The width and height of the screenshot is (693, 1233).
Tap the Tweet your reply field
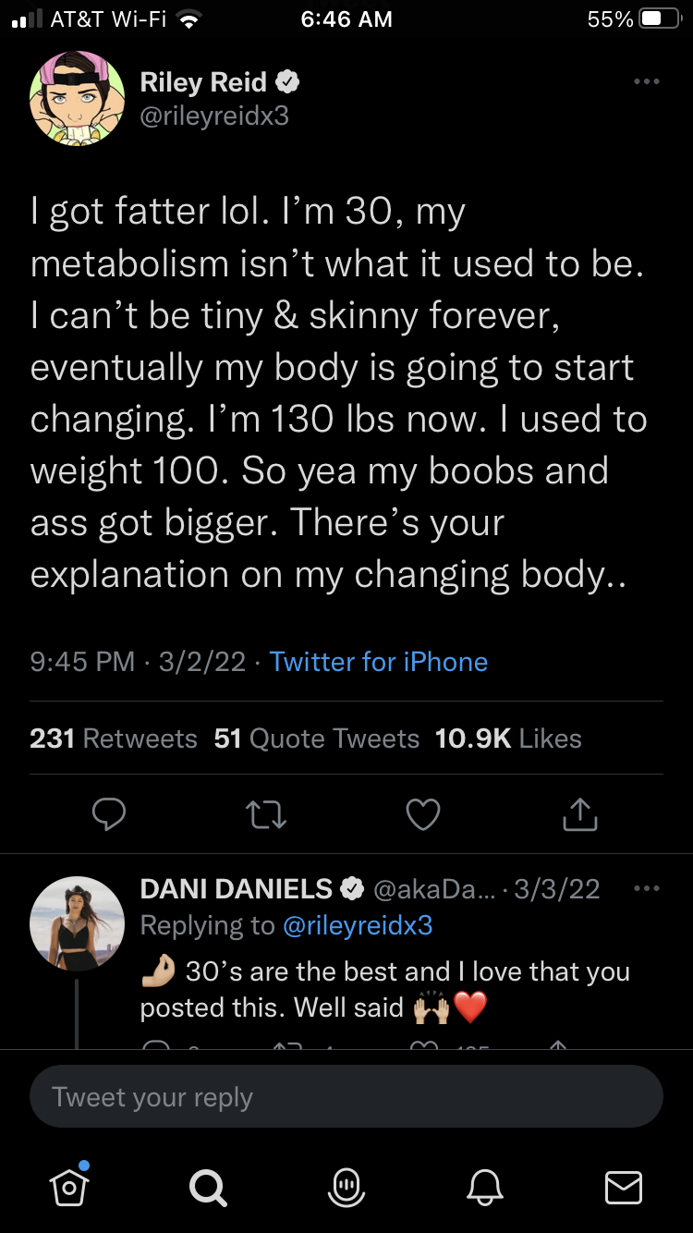tap(346, 1097)
